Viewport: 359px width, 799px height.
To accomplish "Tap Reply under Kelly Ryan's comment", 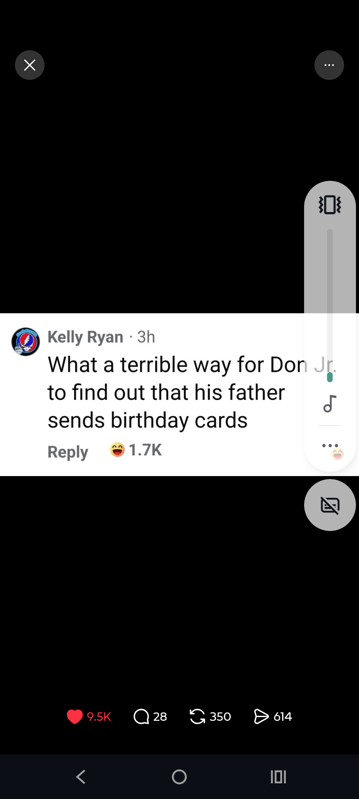I will click(68, 452).
